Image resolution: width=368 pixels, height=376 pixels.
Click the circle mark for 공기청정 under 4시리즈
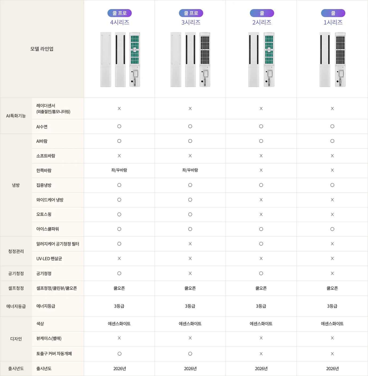119,274
